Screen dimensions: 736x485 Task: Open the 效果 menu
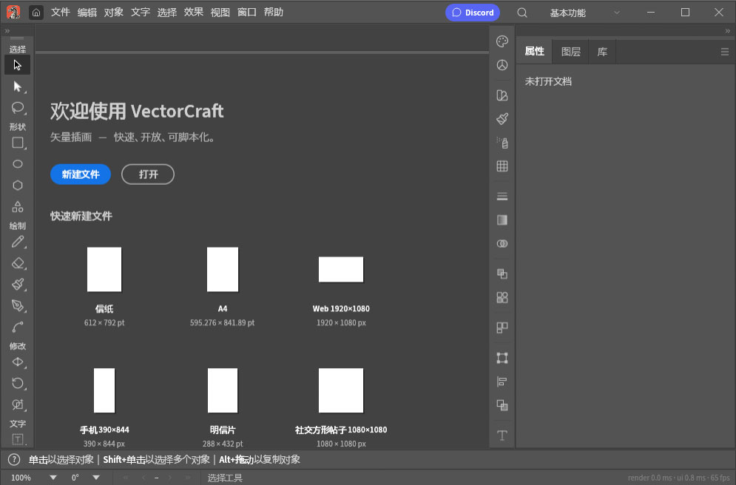(193, 12)
